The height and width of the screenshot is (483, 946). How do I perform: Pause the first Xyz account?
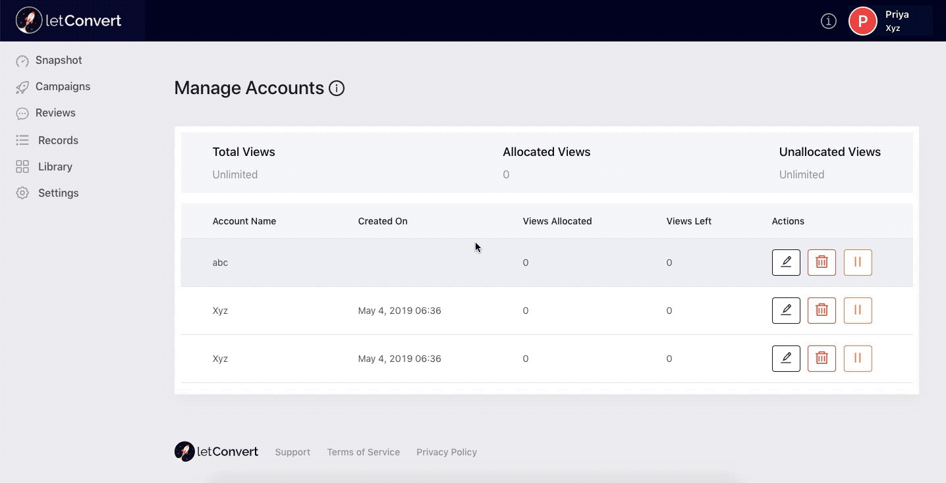pos(857,311)
